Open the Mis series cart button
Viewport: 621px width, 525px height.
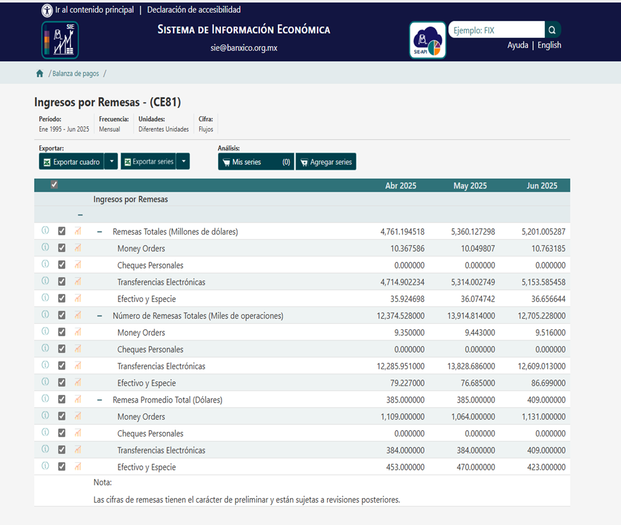click(255, 162)
